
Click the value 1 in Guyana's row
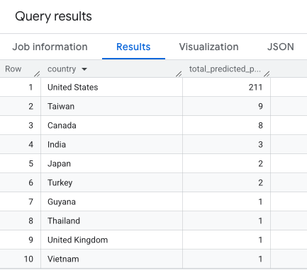(260, 201)
